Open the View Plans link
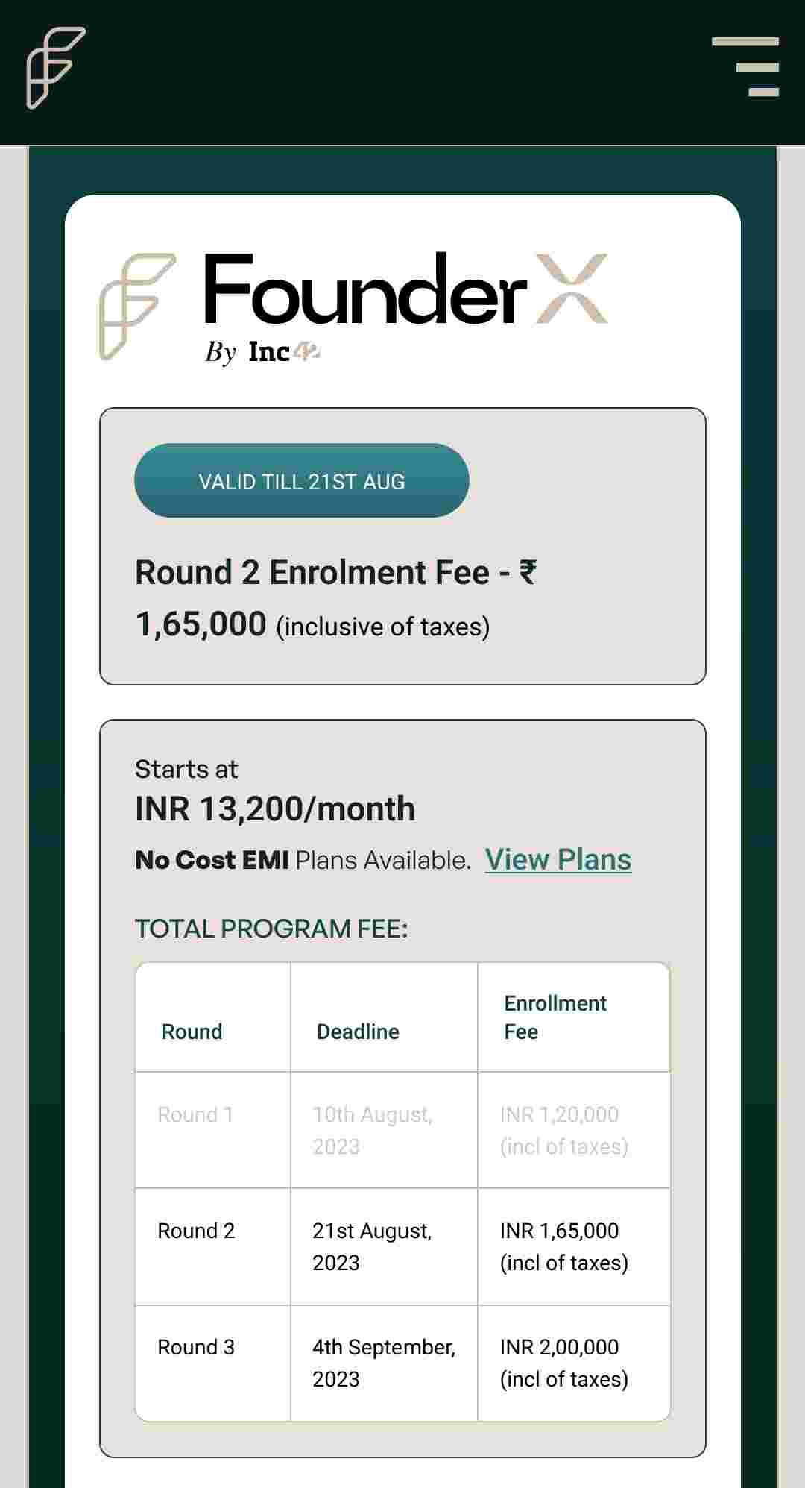This screenshot has width=805, height=1488. pos(558,860)
